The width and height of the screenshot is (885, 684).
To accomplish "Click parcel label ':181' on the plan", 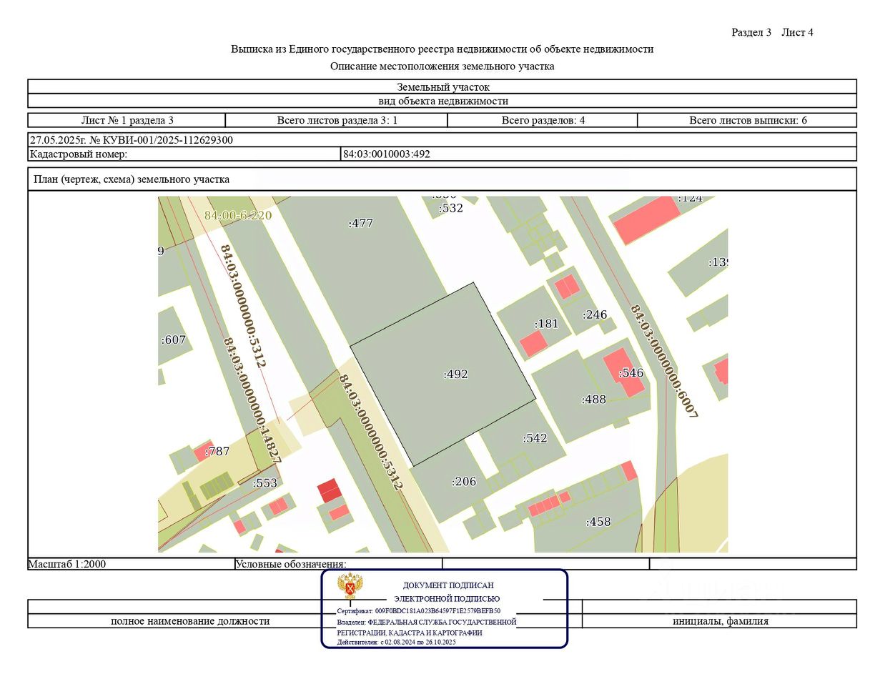I will tap(546, 324).
